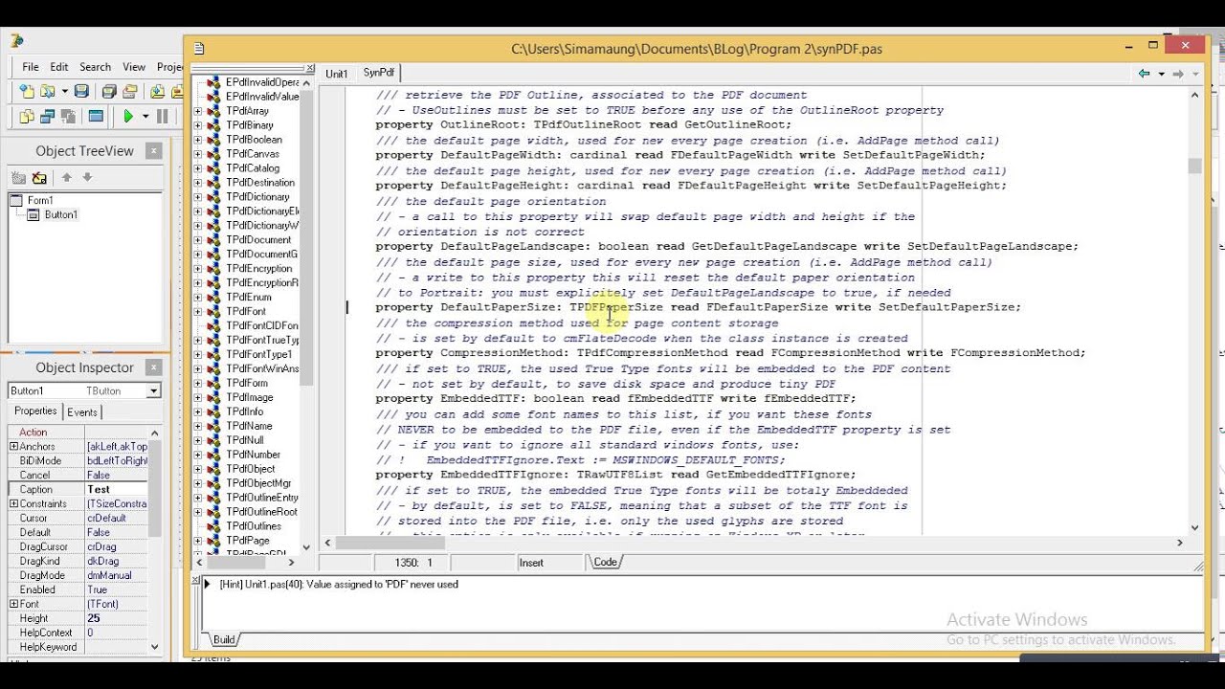This screenshot has width=1225, height=689.
Task: Expand the TPdfDocument tree node
Action: [198, 240]
